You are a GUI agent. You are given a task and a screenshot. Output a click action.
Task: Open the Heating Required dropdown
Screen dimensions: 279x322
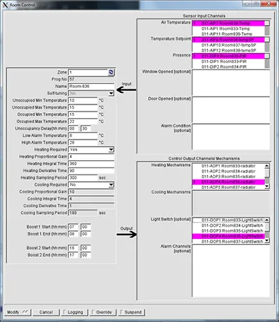[x=111, y=150]
